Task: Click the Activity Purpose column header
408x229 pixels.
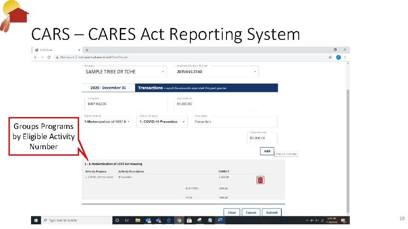Action: click(96, 171)
